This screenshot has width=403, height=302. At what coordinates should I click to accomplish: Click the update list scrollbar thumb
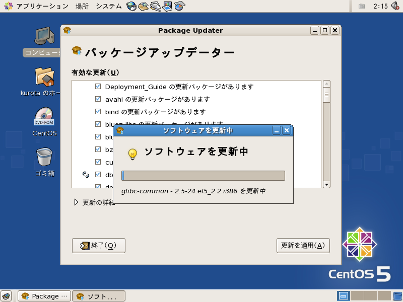tap(326, 95)
